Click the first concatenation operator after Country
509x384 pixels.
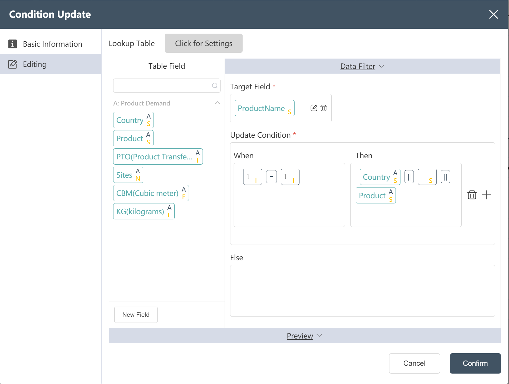click(409, 177)
